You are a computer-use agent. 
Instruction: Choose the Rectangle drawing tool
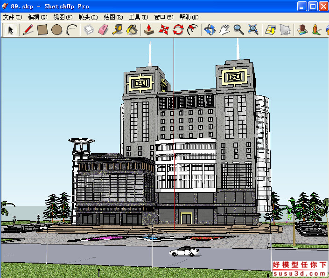pos(42,30)
